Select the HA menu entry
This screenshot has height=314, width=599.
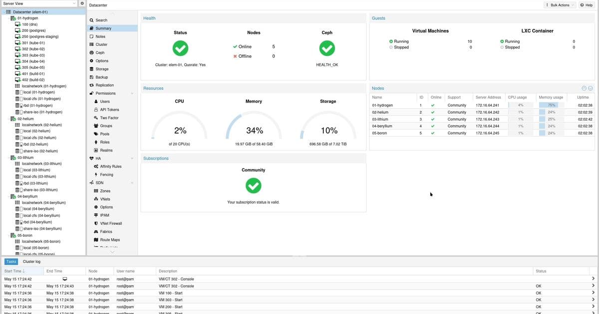pos(98,158)
